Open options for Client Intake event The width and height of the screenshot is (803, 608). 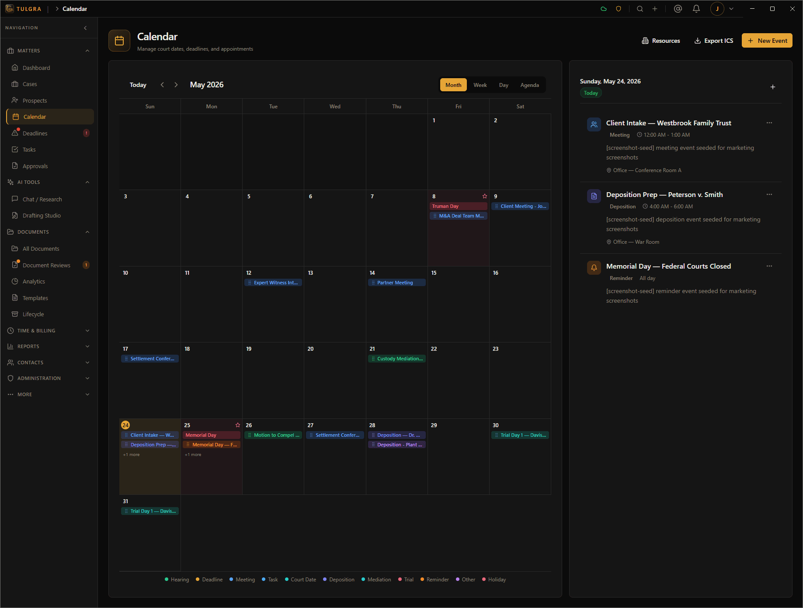coord(769,123)
